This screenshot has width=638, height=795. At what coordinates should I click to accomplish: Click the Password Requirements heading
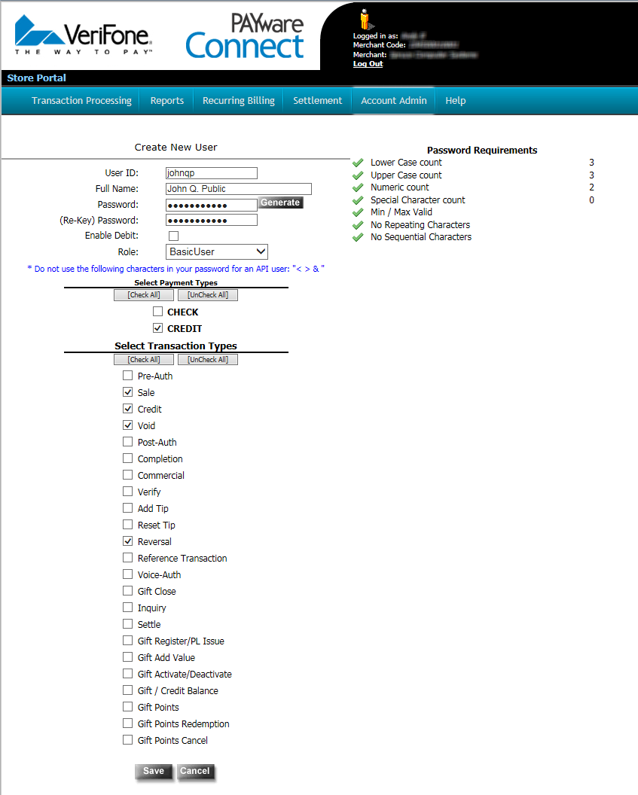[x=482, y=151]
